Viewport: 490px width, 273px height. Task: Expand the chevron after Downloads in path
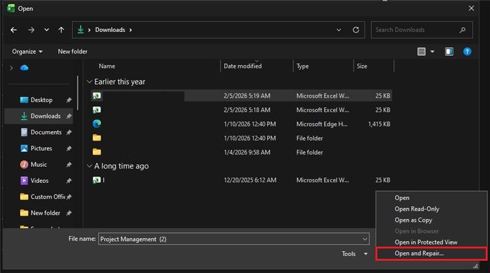click(130, 30)
